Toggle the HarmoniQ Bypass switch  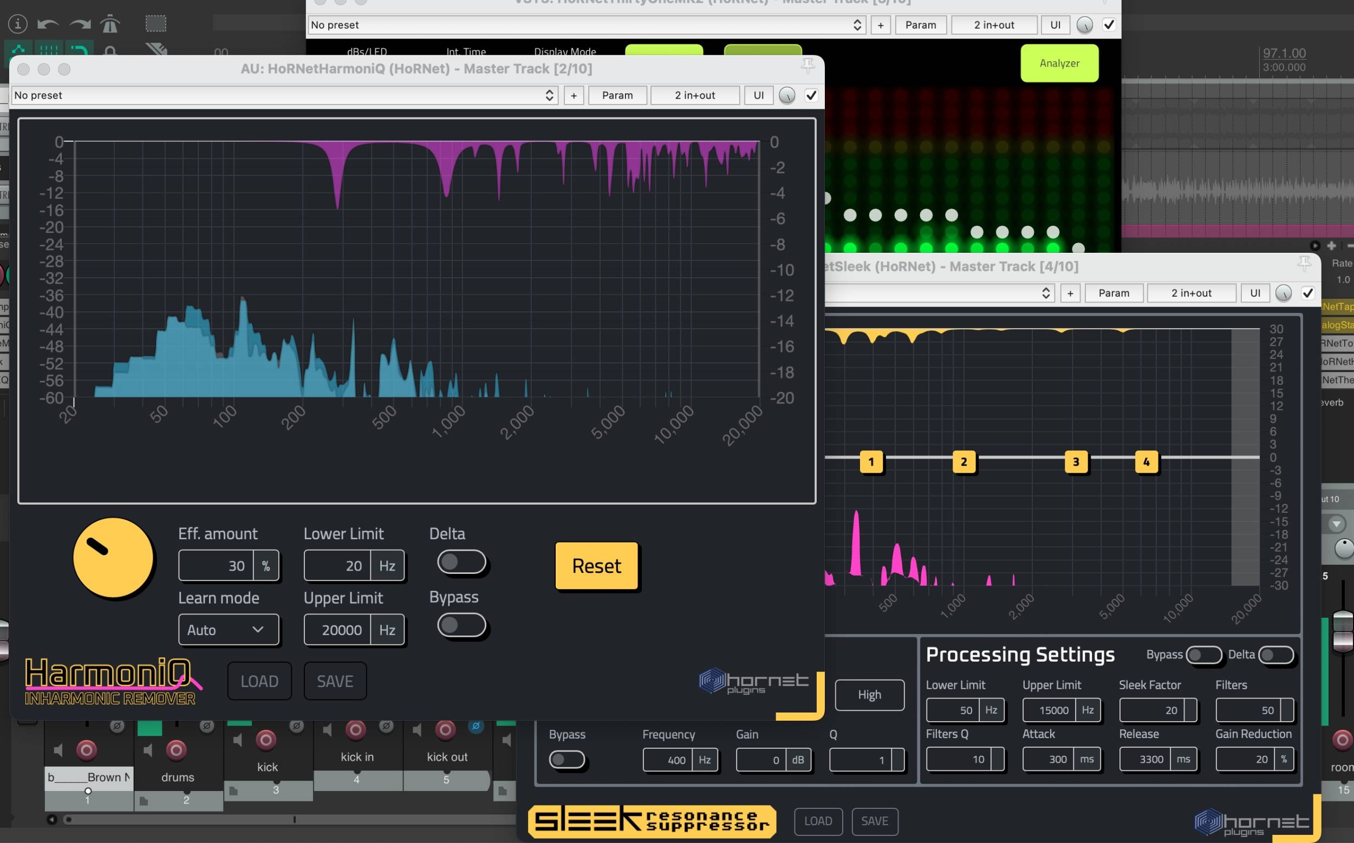[x=461, y=625]
